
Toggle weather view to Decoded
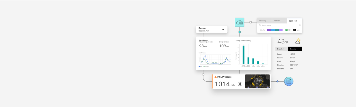(x=295, y=49)
